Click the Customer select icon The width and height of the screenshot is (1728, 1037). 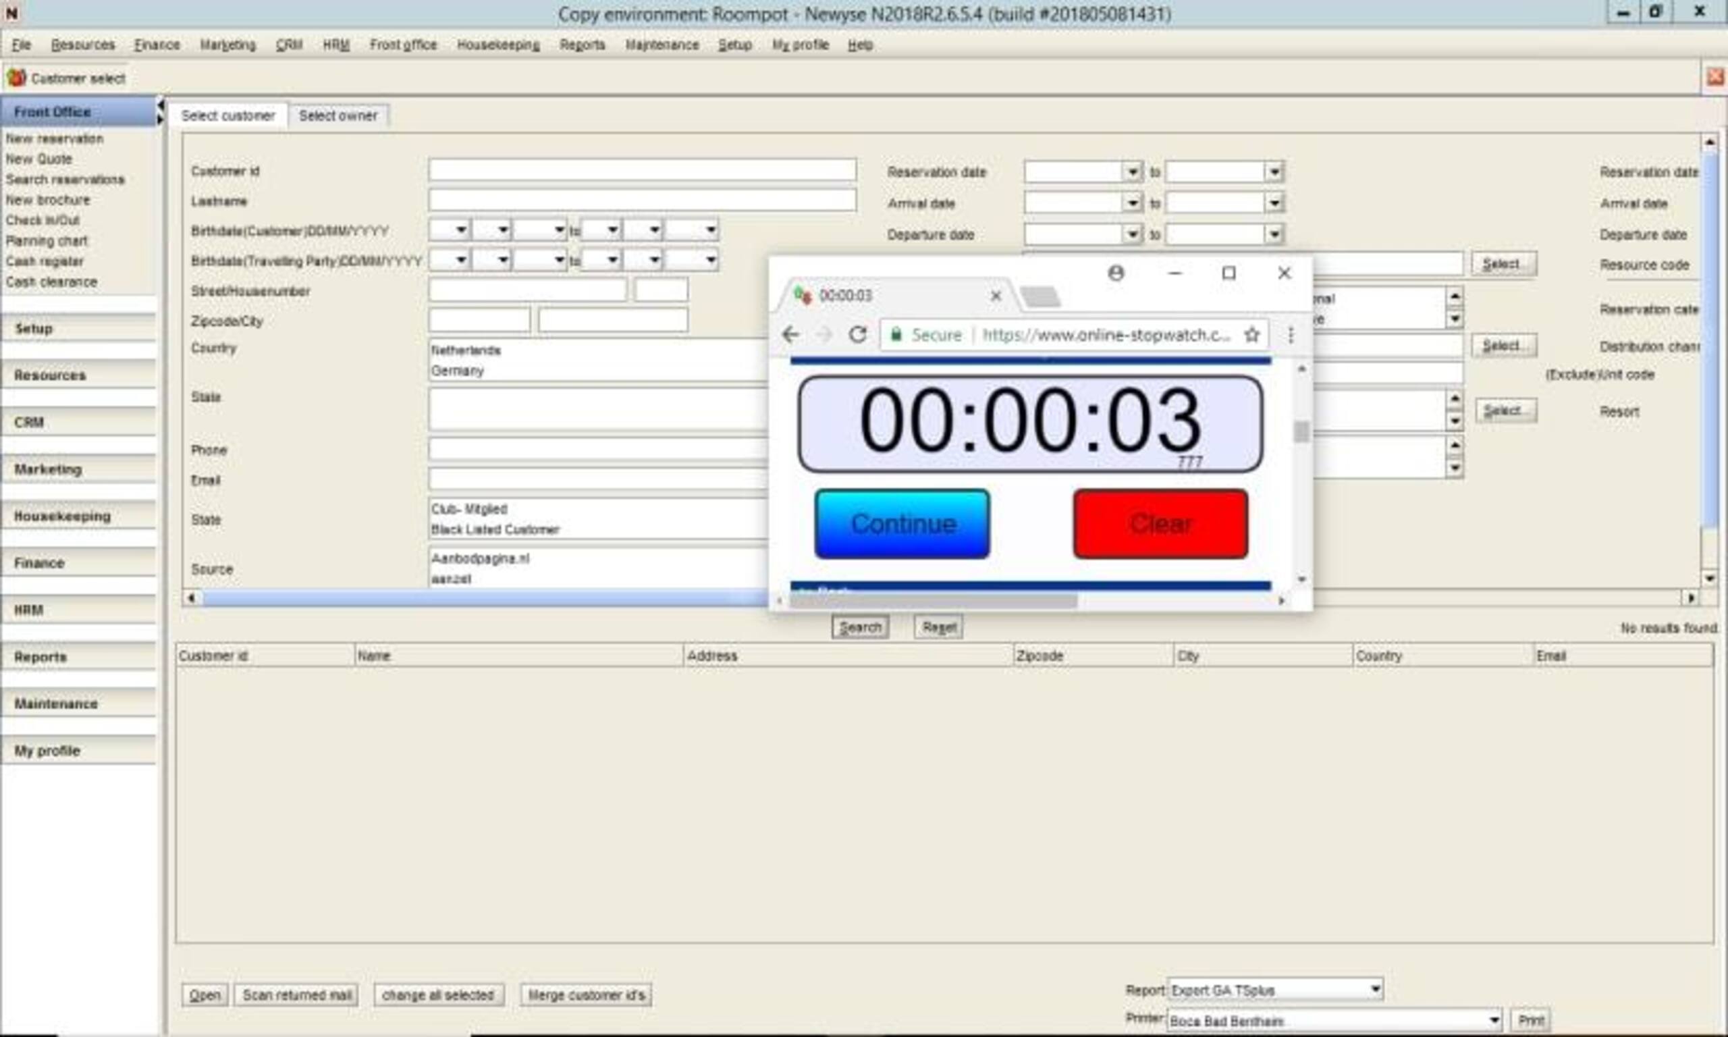click(x=16, y=78)
